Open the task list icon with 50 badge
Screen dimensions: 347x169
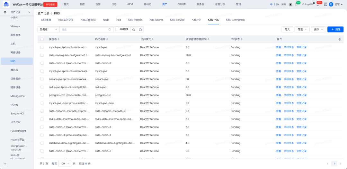pyautogui.click(x=297, y=5)
